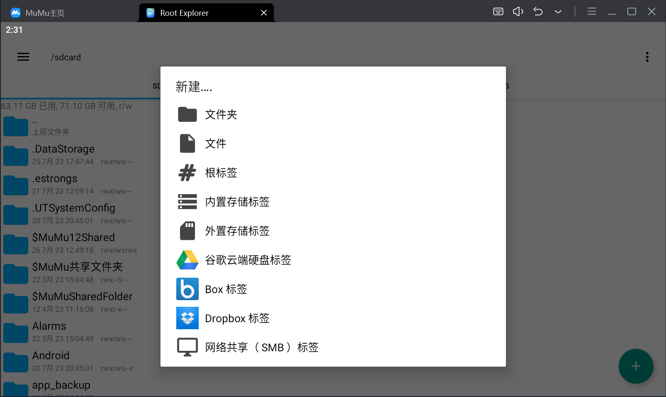This screenshot has width=666, height=397.
Task: Click the internal storage label icon
Action: click(187, 202)
